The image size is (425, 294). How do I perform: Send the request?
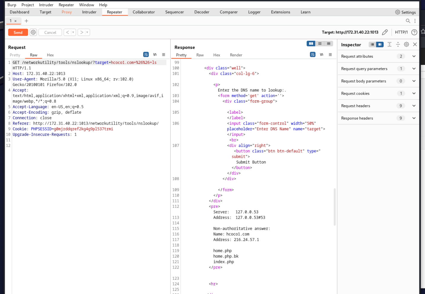click(x=18, y=32)
